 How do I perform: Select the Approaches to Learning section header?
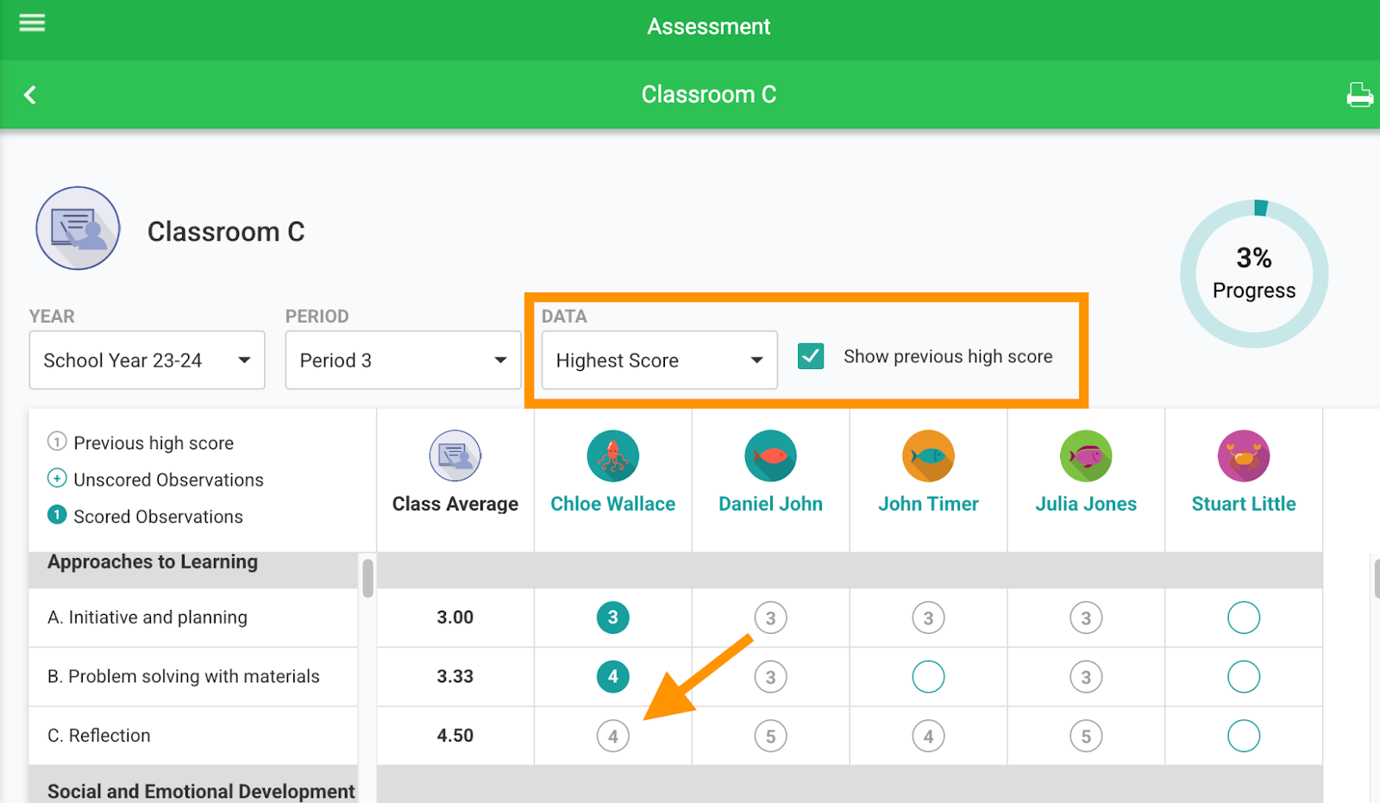(x=153, y=562)
